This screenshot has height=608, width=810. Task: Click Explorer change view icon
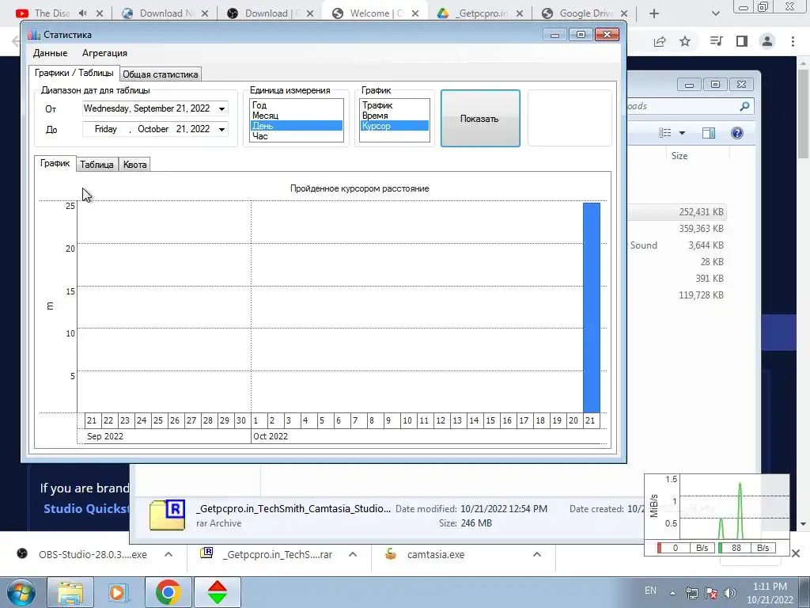tap(664, 133)
